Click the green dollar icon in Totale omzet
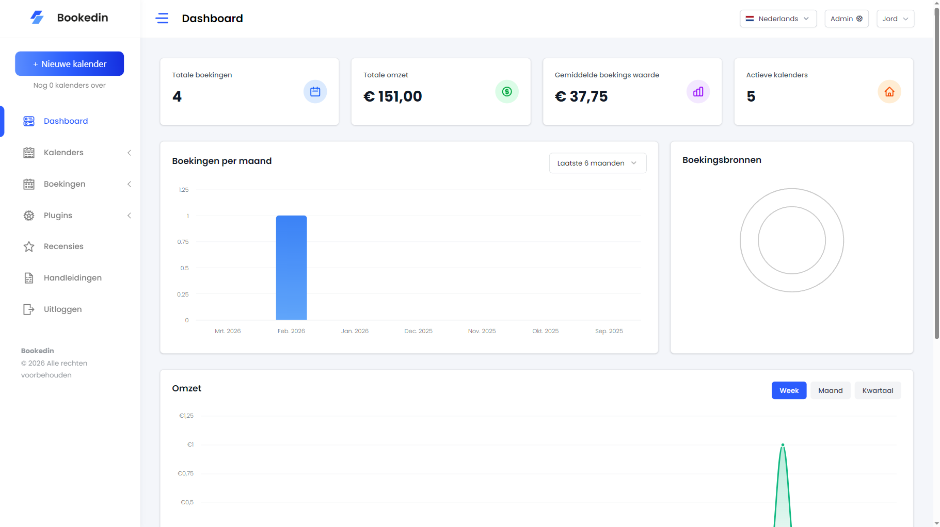 (x=506, y=92)
